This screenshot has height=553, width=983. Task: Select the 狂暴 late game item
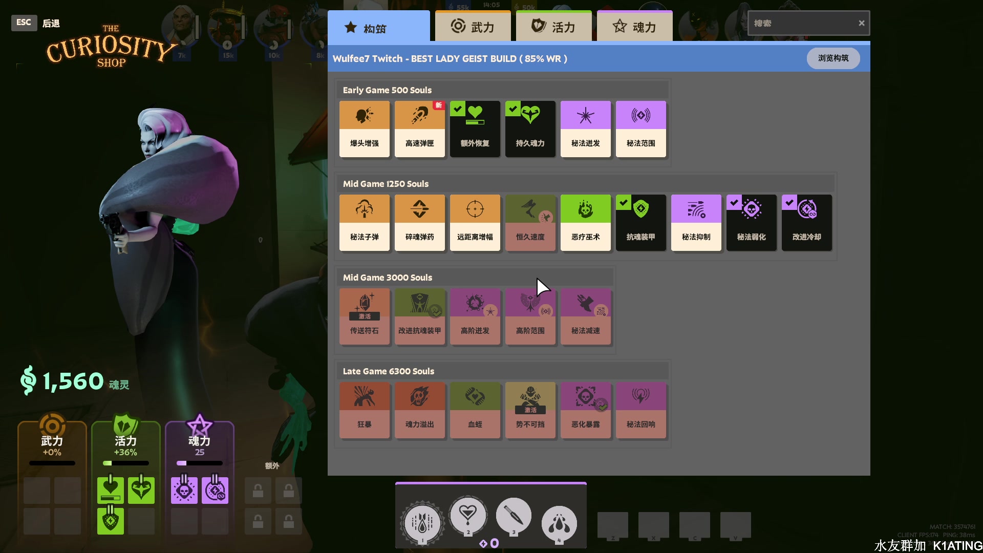click(x=364, y=410)
